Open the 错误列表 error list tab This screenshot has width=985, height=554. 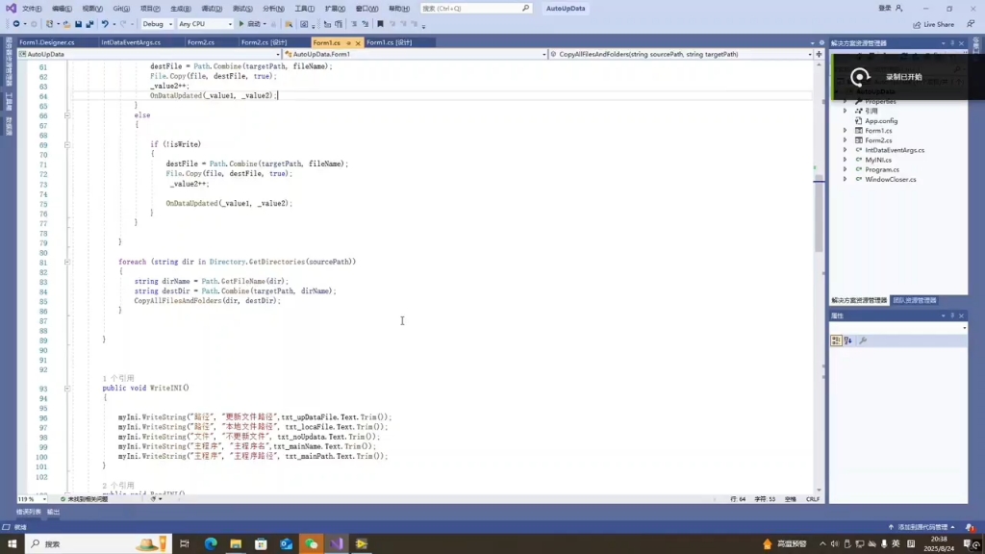28,512
